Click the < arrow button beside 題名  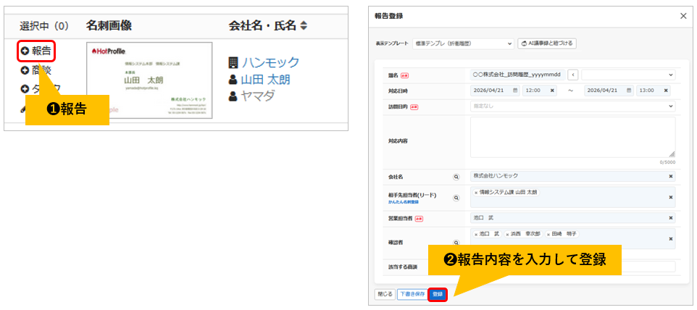pos(573,75)
